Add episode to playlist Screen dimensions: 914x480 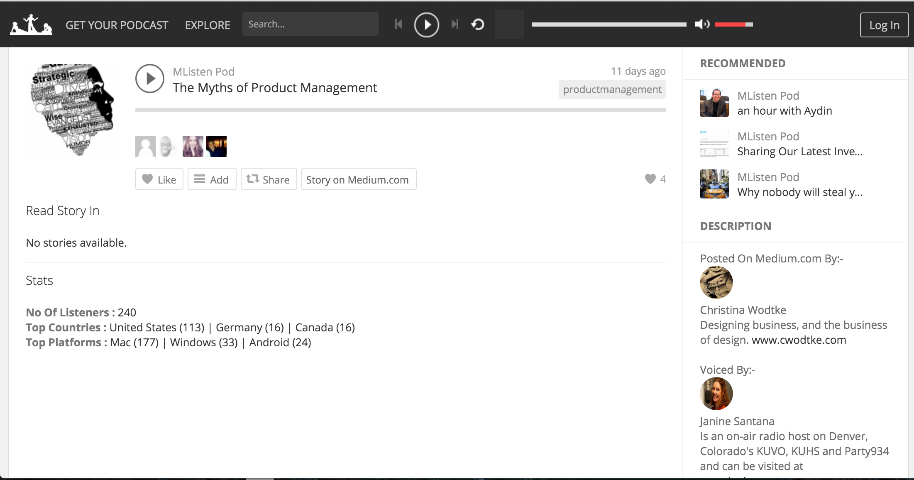pyautogui.click(x=212, y=179)
